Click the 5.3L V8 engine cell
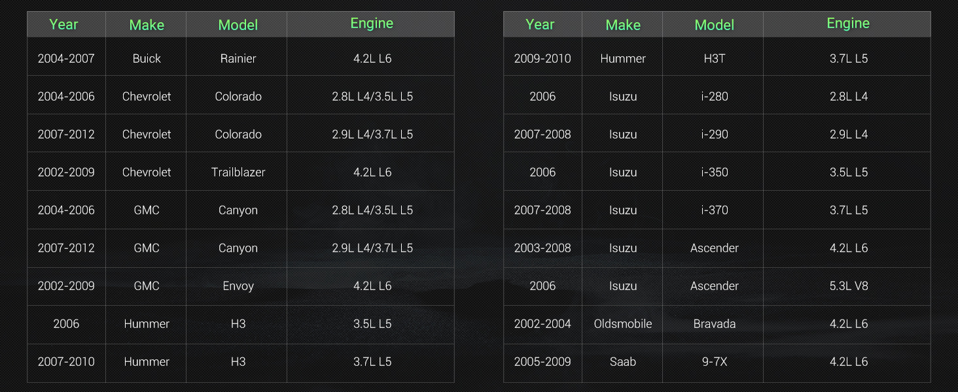Viewport: 958px width, 392px height. pyautogui.click(x=847, y=286)
